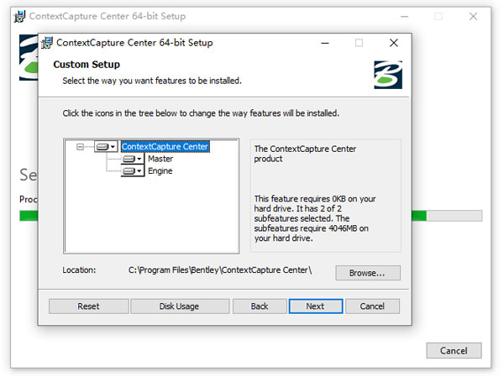Click Cancel in the background setup window
The width and height of the screenshot is (504, 377).
(454, 350)
